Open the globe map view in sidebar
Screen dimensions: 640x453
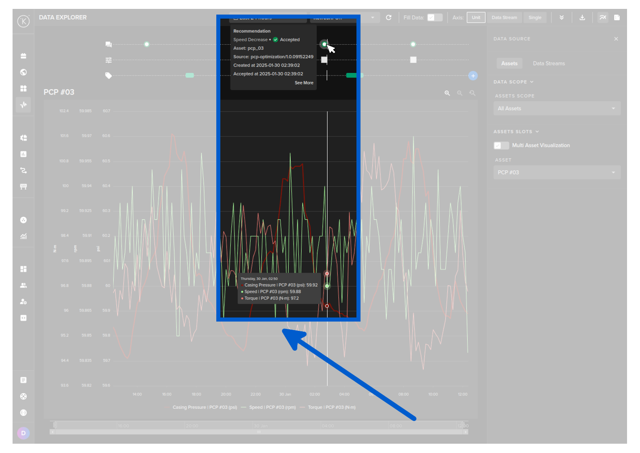pyautogui.click(x=23, y=72)
